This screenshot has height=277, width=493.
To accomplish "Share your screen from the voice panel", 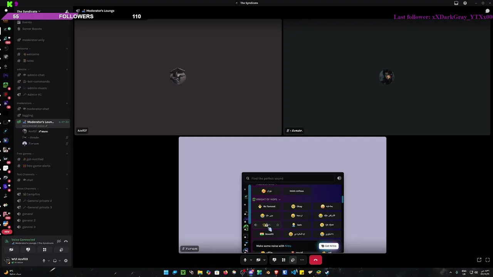I will pyautogui.click(x=28, y=250).
